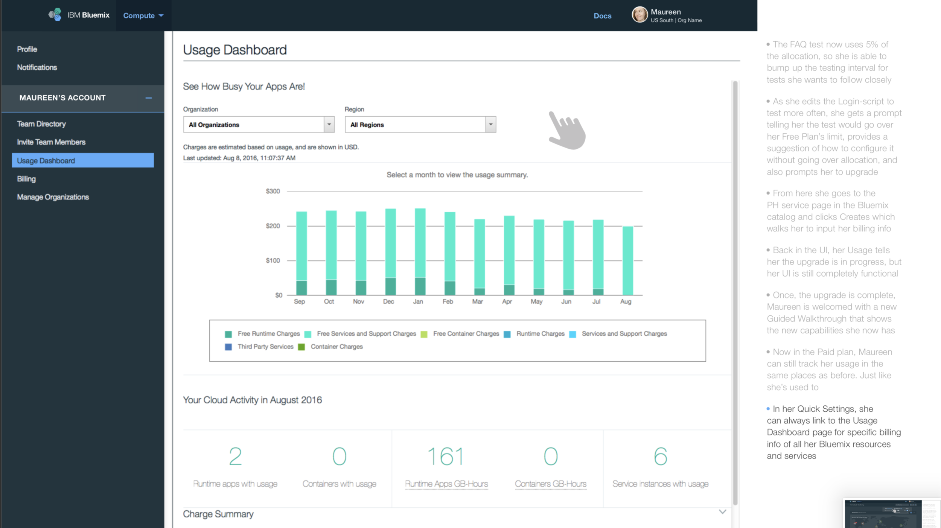Click the IBM Bluemix logo icon
This screenshot has width=941, height=528.
click(55, 15)
